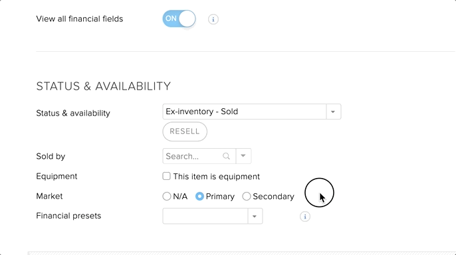The width and height of the screenshot is (456, 255).
Task: Click the magnifier icon in Sold by search
Action: [226, 156]
